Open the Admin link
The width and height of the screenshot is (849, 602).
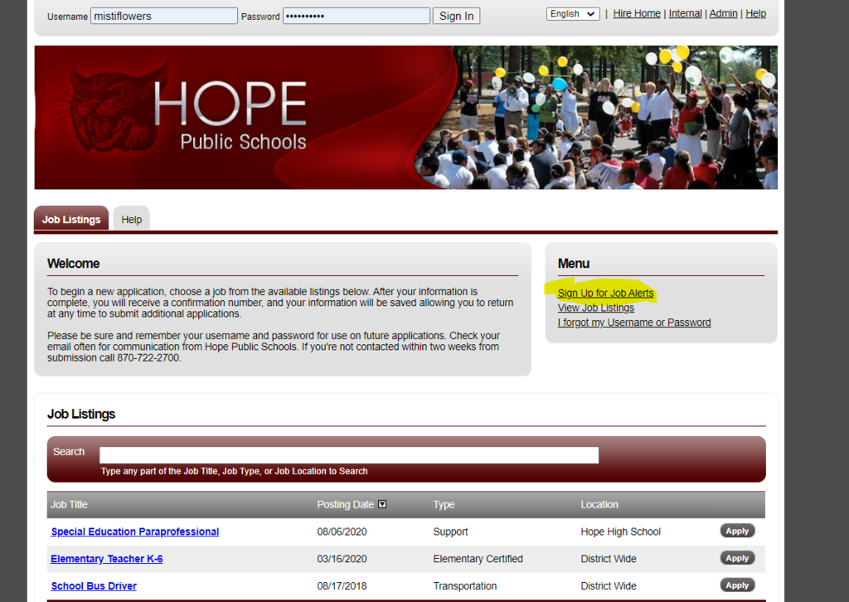[723, 13]
